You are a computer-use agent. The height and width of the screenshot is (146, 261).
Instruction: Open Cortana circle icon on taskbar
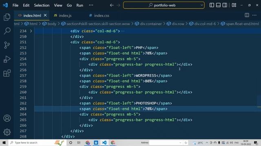[71, 142]
